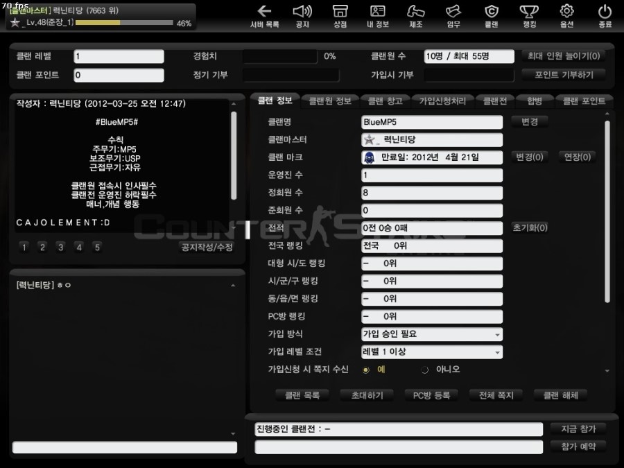This screenshot has height=468, width=624.
Task: Open the crafting (제조) icon
Action: [415, 17]
